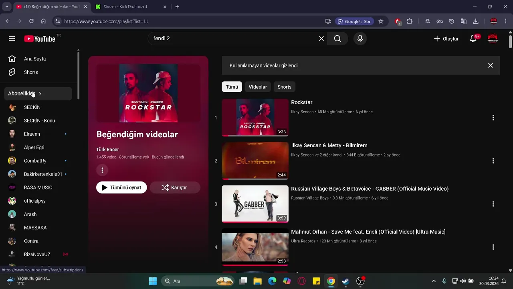Click the magnifier search button
Viewport: 513px width, 289px height.
[x=337, y=39]
